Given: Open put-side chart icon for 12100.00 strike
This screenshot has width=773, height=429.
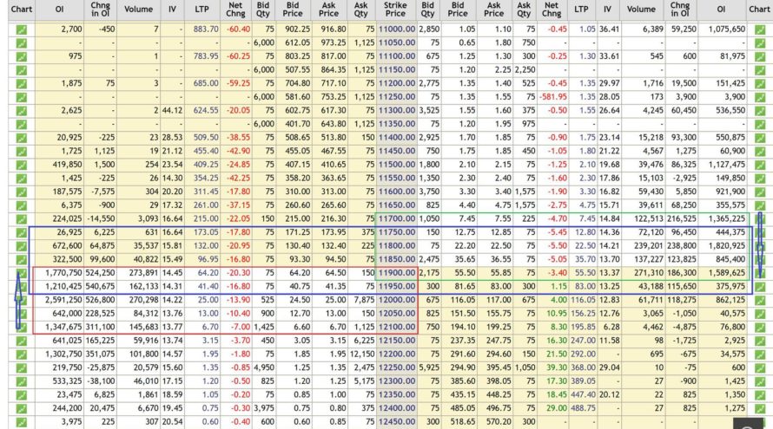Looking at the screenshot, I should pos(760,327).
